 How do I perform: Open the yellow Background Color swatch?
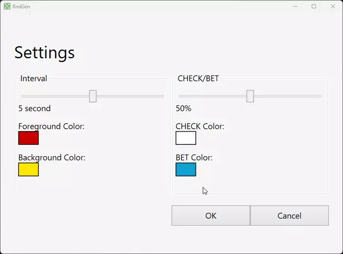(x=28, y=169)
